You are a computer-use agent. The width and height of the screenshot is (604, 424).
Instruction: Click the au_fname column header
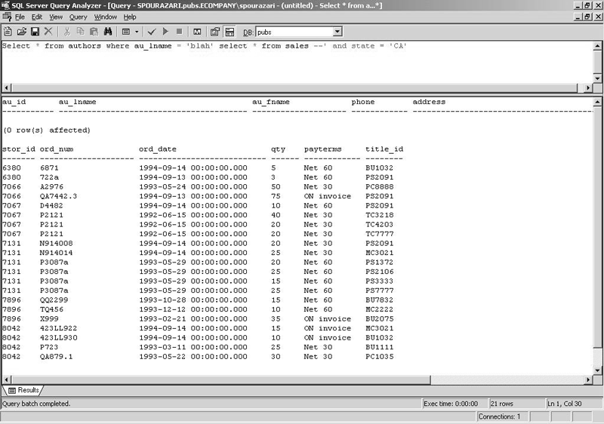(x=271, y=102)
